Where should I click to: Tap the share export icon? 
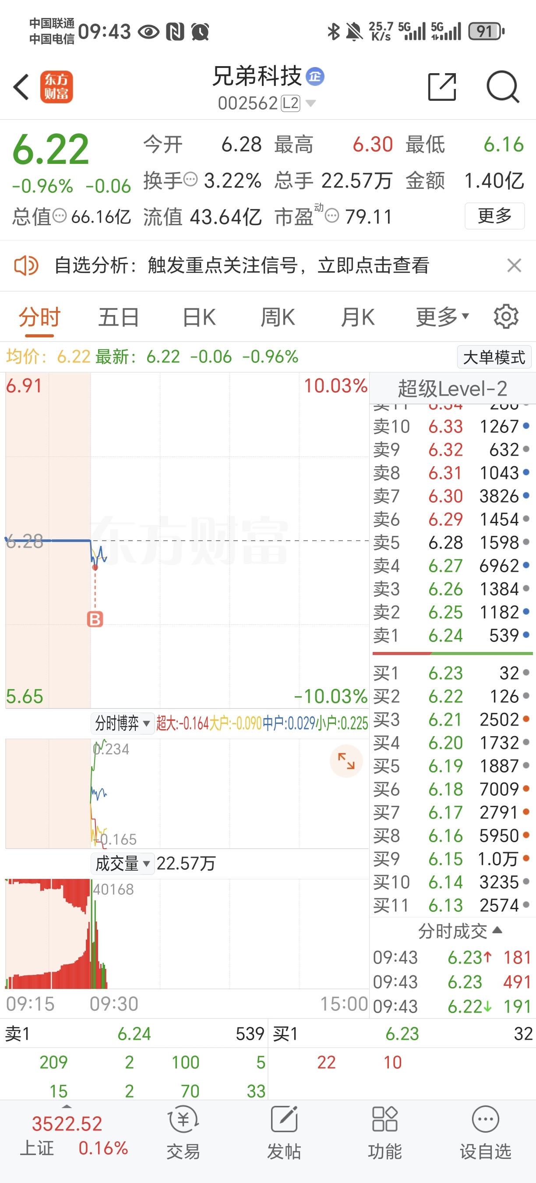tap(442, 86)
